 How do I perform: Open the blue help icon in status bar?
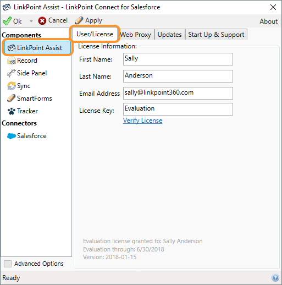(275, 278)
